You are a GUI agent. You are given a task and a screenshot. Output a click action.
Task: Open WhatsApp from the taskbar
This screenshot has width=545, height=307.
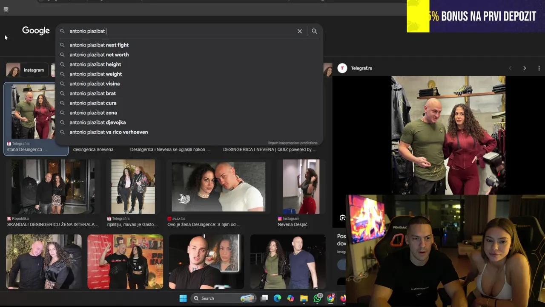point(317,298)
